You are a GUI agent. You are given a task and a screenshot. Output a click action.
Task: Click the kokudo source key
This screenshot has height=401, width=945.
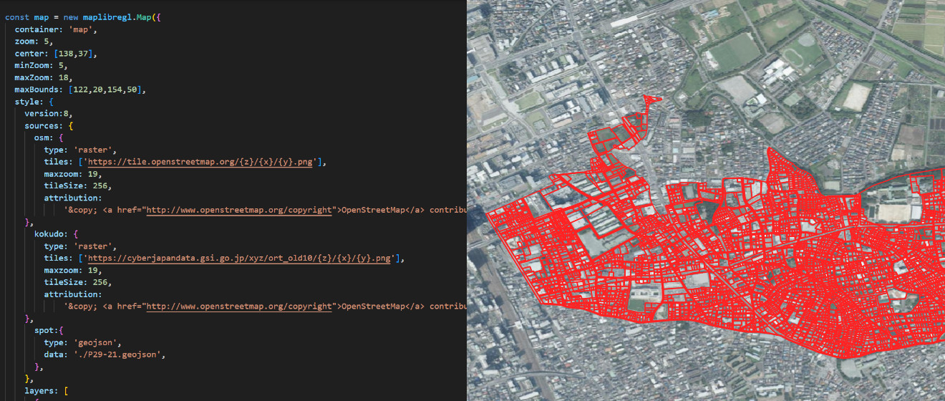pos(51,234)
